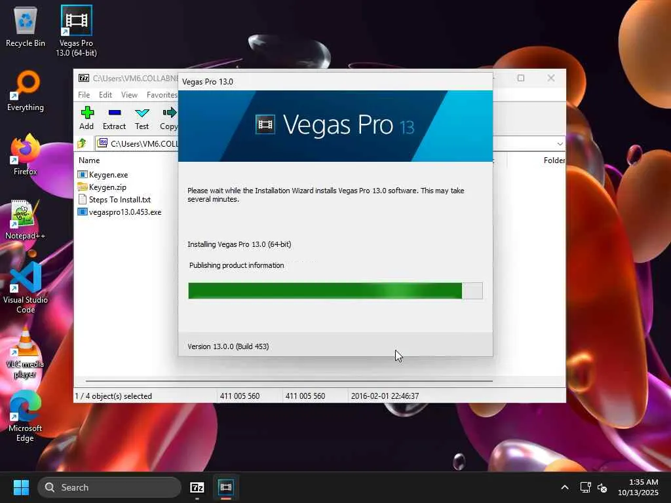Click the Add button in 7-Zip toolbar
This screenshot has height=503, width=671.
(86, 118)
